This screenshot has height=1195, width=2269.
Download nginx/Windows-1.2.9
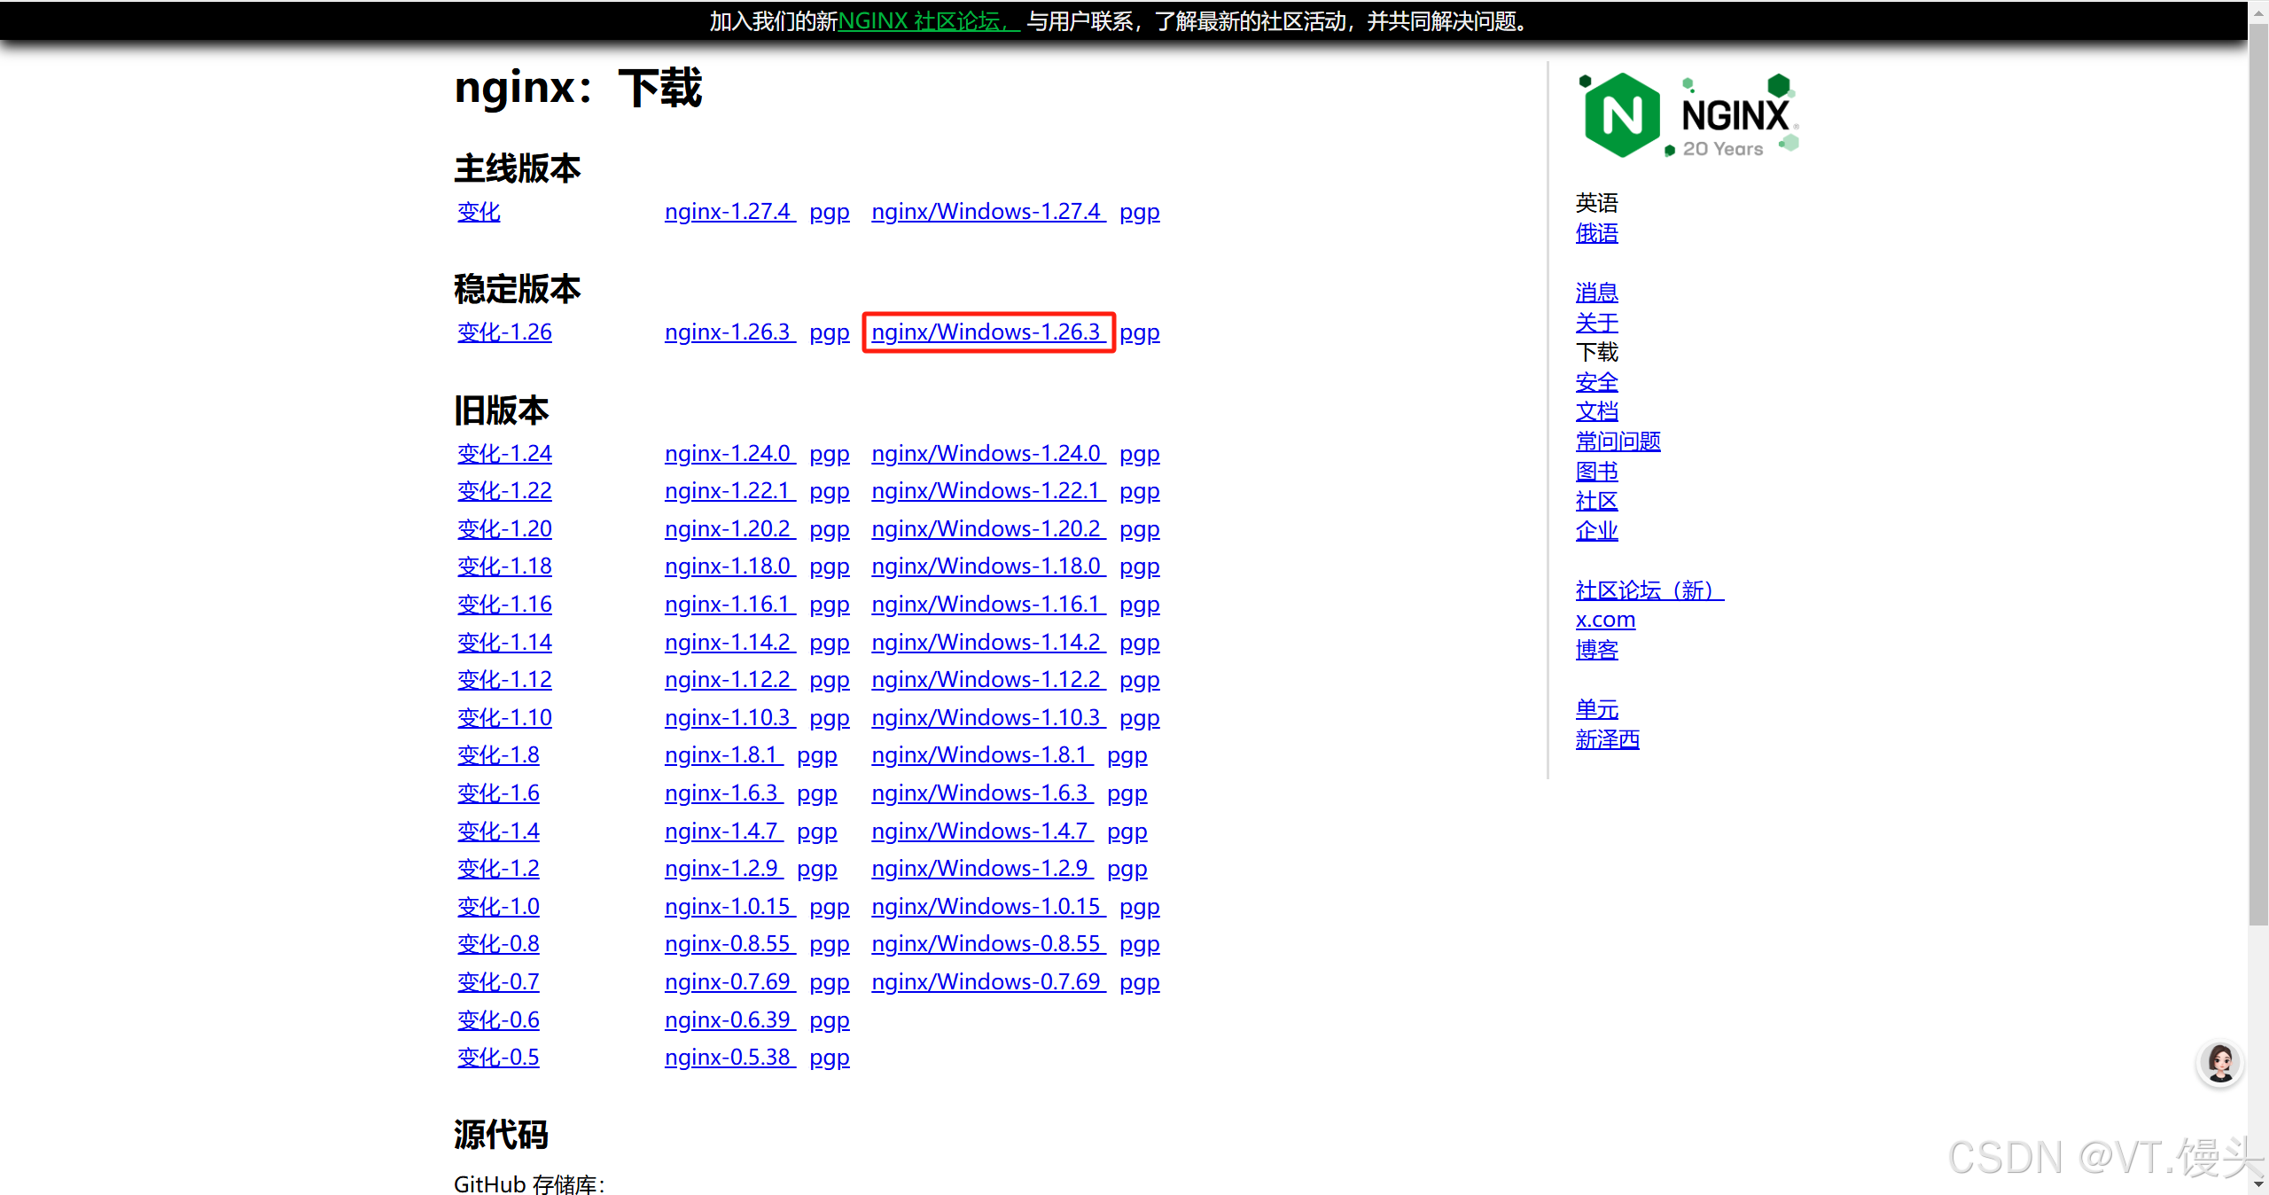[982, 869]
